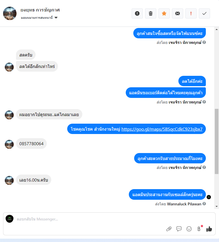219x242 pixels.
Task: Delete the conversation using the trash icon
Action: [151, 13]
